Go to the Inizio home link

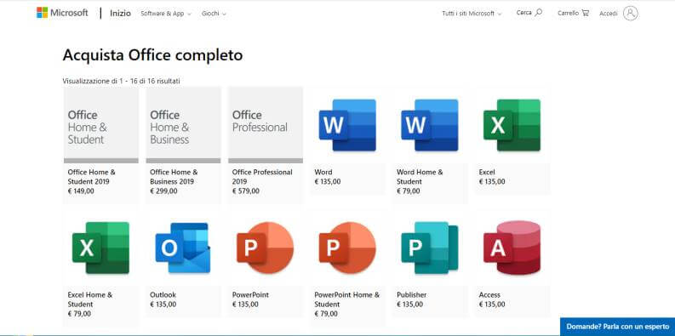[x=120, y=14]
